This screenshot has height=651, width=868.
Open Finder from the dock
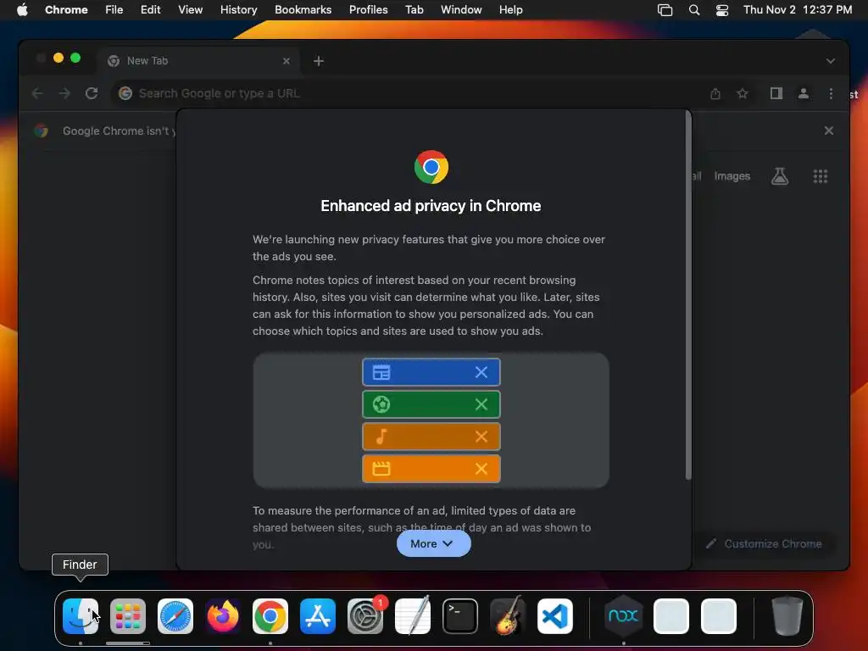[x=81, y=616]
